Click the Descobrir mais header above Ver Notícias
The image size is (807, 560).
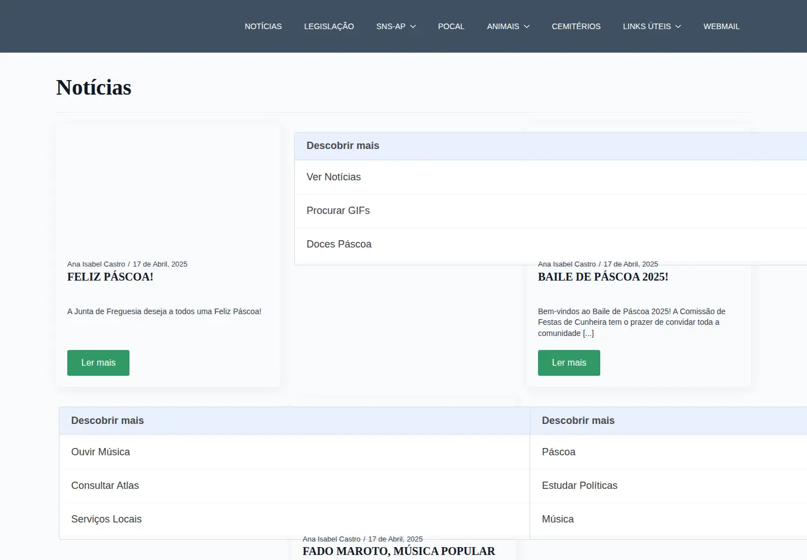pyautogui.click(x=343, y=146)
